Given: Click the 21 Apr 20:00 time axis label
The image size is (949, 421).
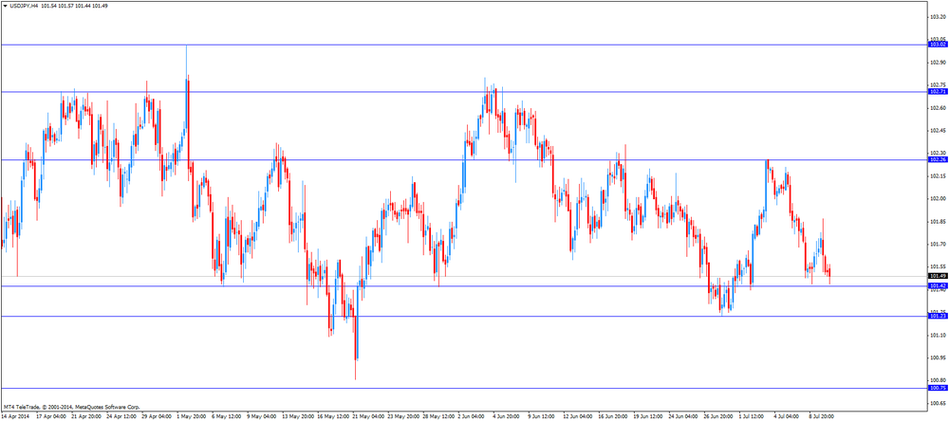Looking at the screenshot, I should [86, 416].
